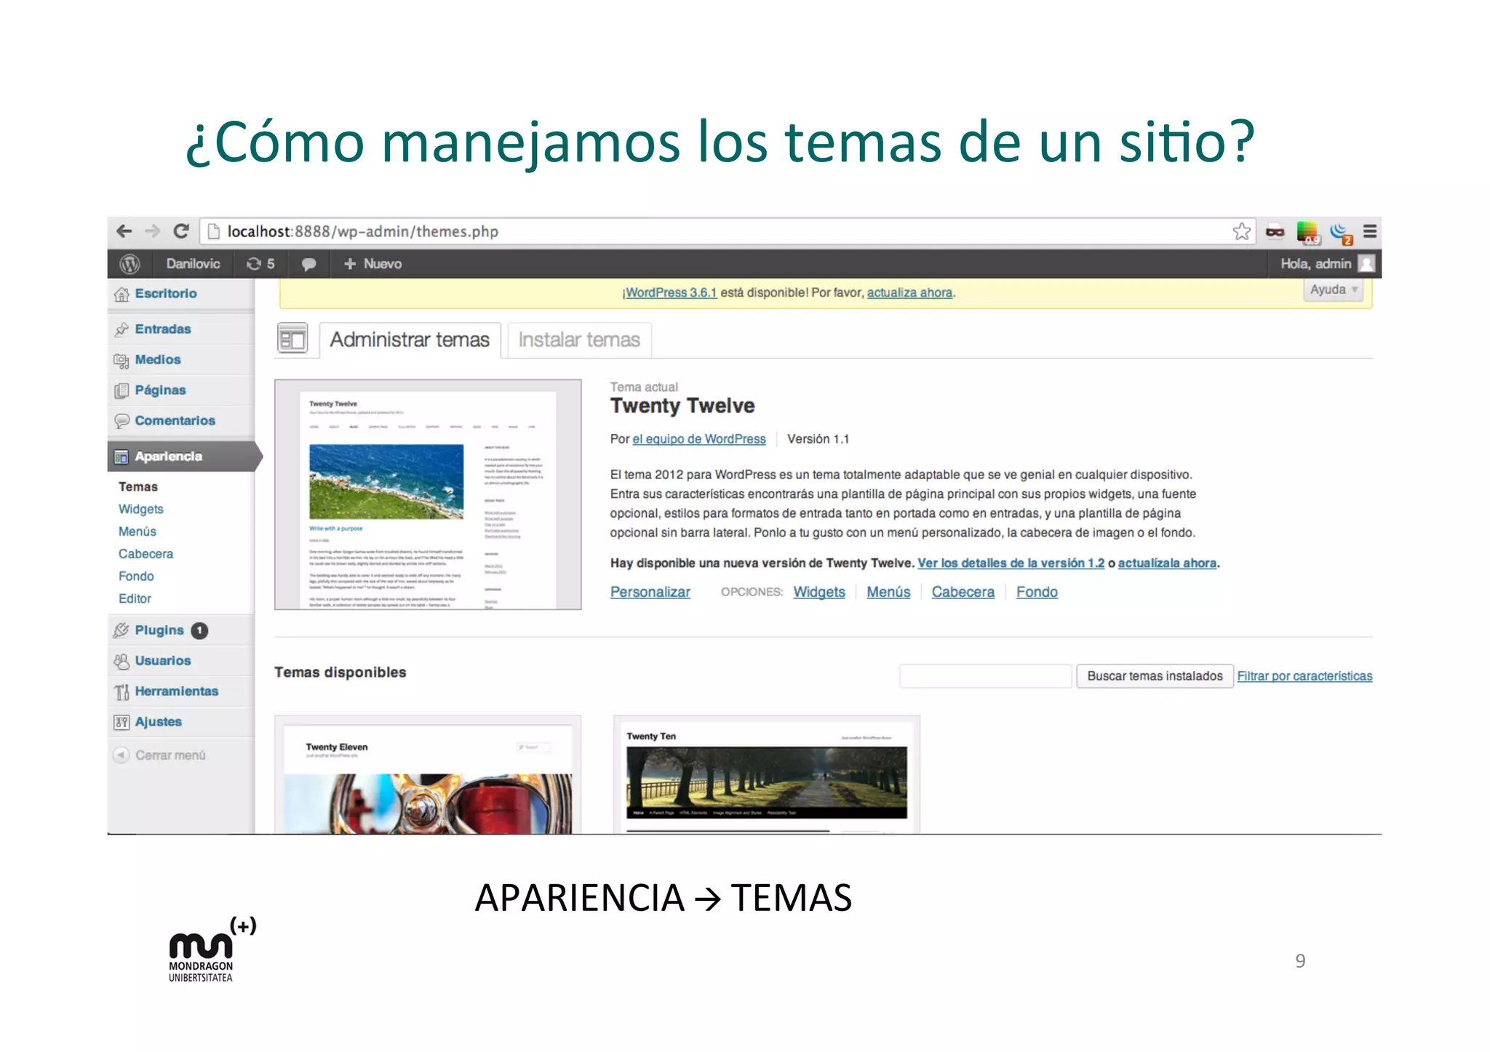Screen dimensions: 1490x1052
Task: Click the Twenty Eleven theme thumbnail
Action: pyautogui.click(x=428, y=775)
